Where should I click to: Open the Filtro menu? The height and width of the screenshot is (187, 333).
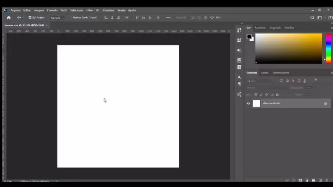click(89, 10)
